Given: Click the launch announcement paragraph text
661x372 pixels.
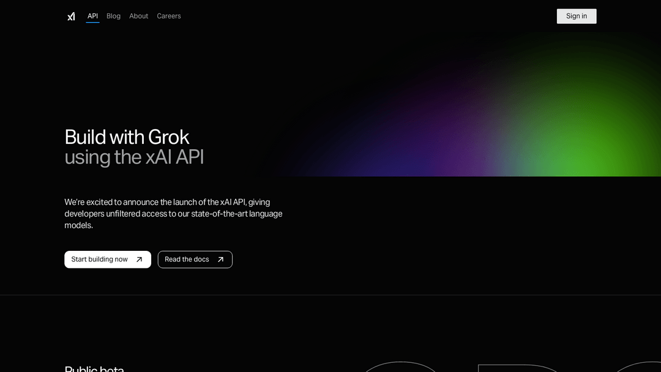Looking at the screenshot, I should pos(173,214).
